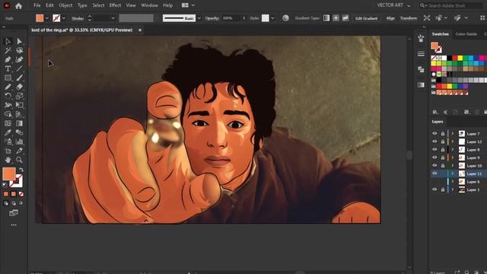Viewport: 487px width, 274px height.
Task: Swap fill and stroke colors
Action: [x=21, y=170]
